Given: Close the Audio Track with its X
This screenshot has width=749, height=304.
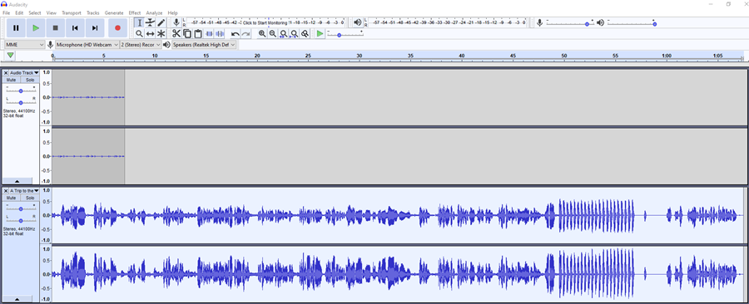Looking at the screenshot, I should [6, 73].
